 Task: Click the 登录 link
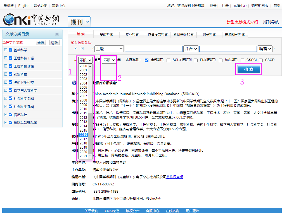coord(213,6)
